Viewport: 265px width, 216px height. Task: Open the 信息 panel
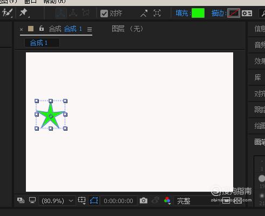coord(260,29)
